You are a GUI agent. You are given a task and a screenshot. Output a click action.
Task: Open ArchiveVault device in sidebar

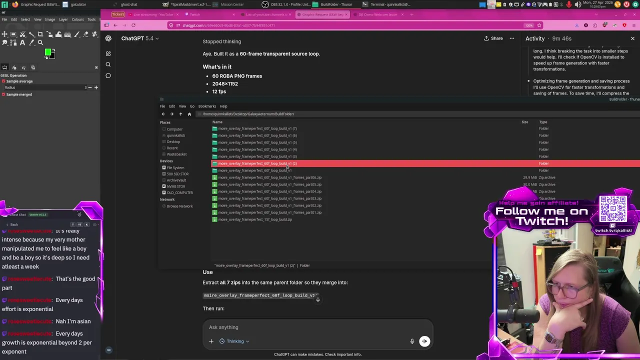(176, 180)
